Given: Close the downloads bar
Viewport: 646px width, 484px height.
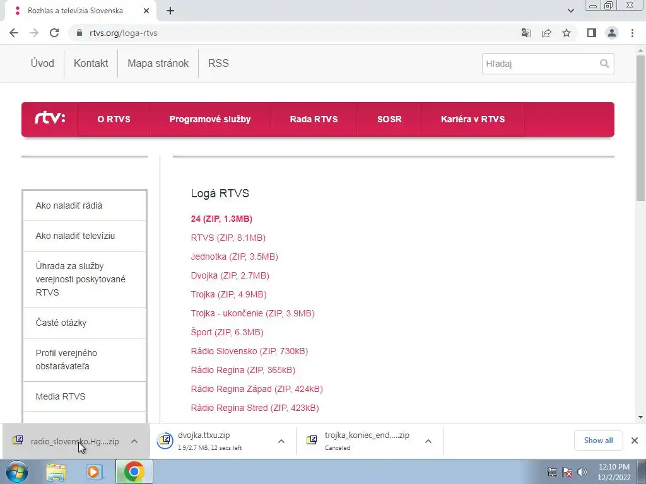Looking at the screenshot, I should click(x=635, y=441).
